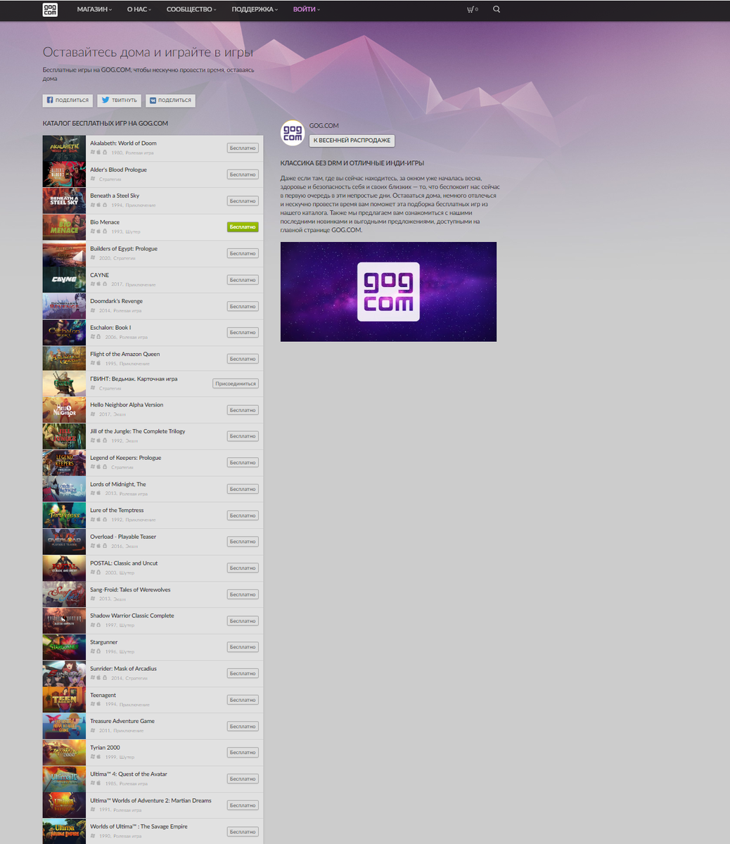Open Flight of the Amazon Queen title

tap(124, 354)
